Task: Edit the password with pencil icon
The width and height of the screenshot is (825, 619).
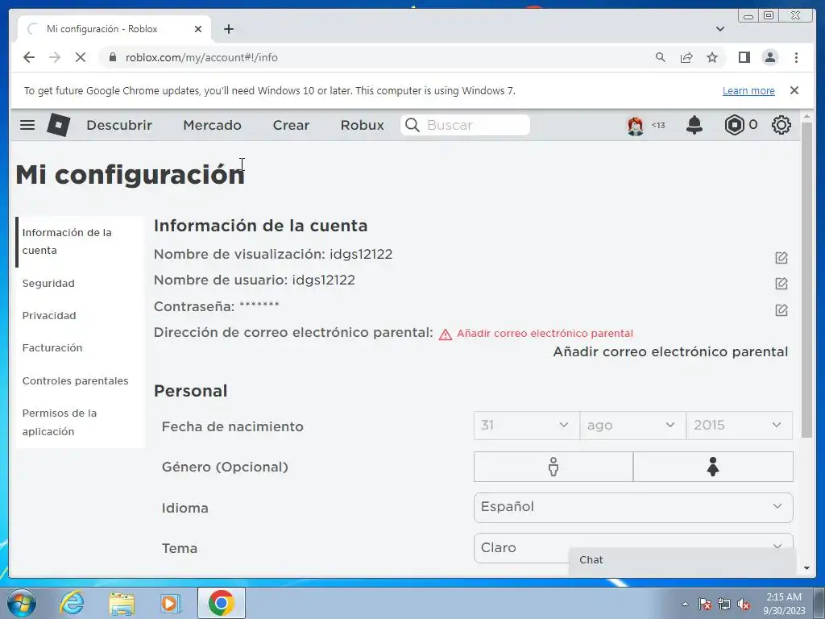Action: 781,310
